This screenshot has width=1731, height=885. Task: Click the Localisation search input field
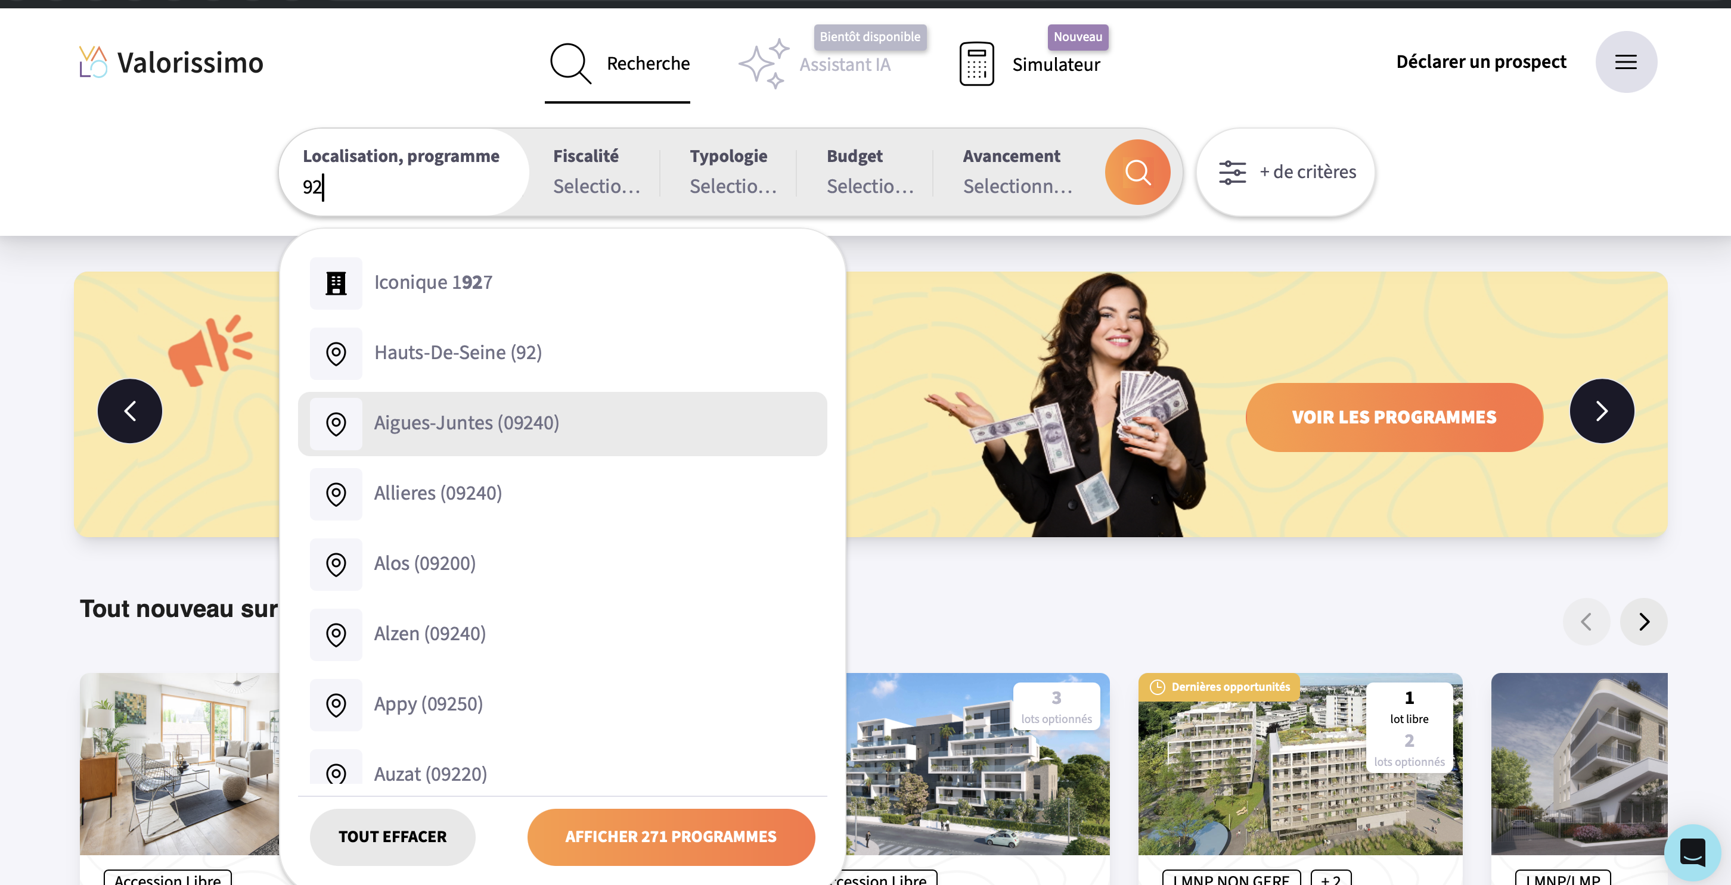click(403, 186)
